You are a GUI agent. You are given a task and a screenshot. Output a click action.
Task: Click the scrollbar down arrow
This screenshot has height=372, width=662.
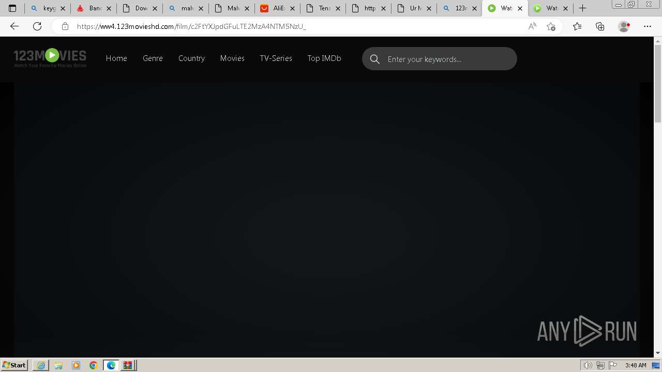click(x=658, y=353)
